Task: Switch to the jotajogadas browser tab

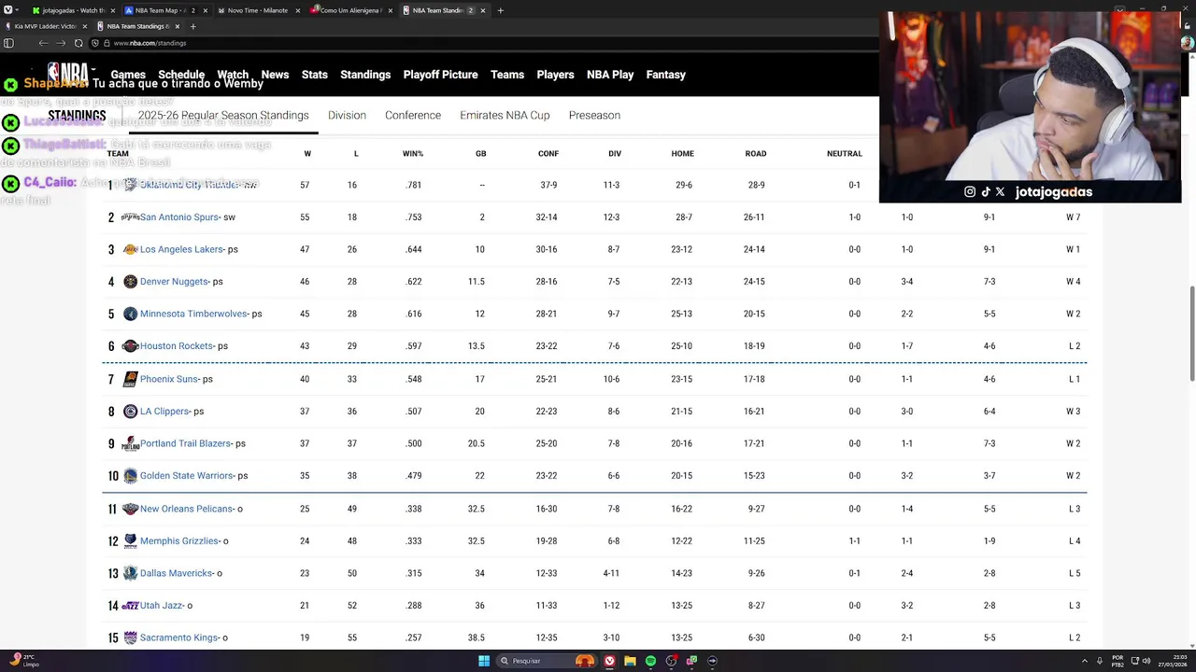Action: pos(73,10)
